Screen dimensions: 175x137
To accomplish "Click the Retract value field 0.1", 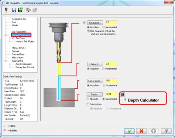I will pyautogui.click(x=111, y=64).
